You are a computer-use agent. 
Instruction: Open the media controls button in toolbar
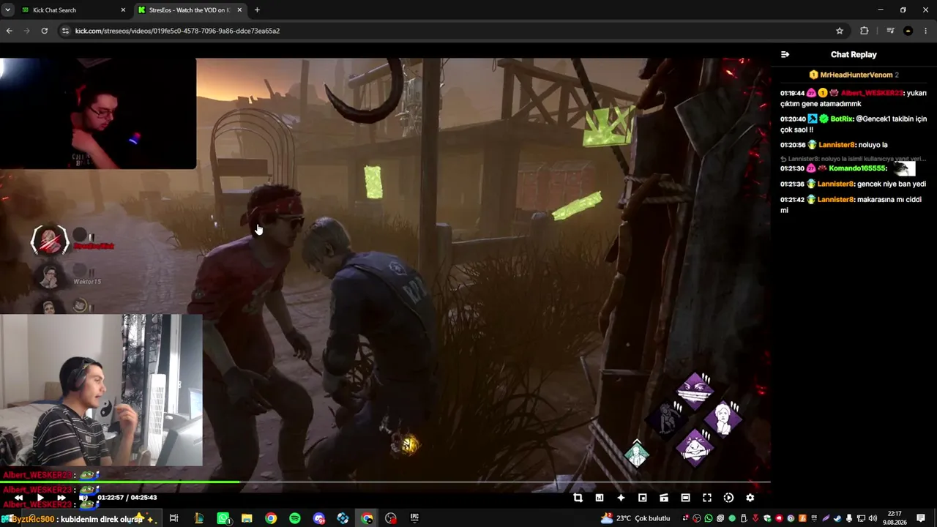[890, 31]
